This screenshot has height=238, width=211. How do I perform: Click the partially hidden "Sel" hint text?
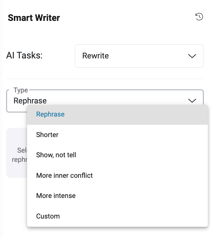tap(22, 151)
